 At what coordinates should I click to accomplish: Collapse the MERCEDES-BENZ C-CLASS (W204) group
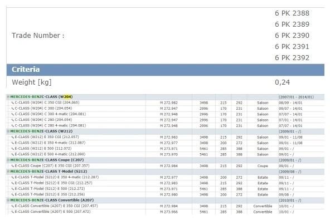[8, 97]
